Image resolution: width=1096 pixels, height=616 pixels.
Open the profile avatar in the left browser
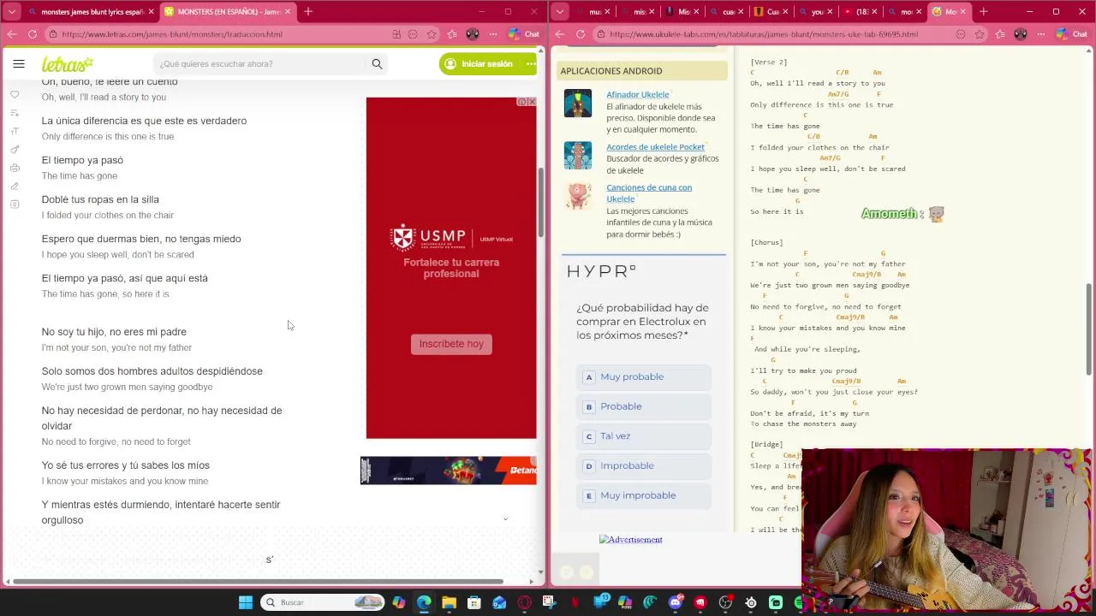(x=472, y=34)
